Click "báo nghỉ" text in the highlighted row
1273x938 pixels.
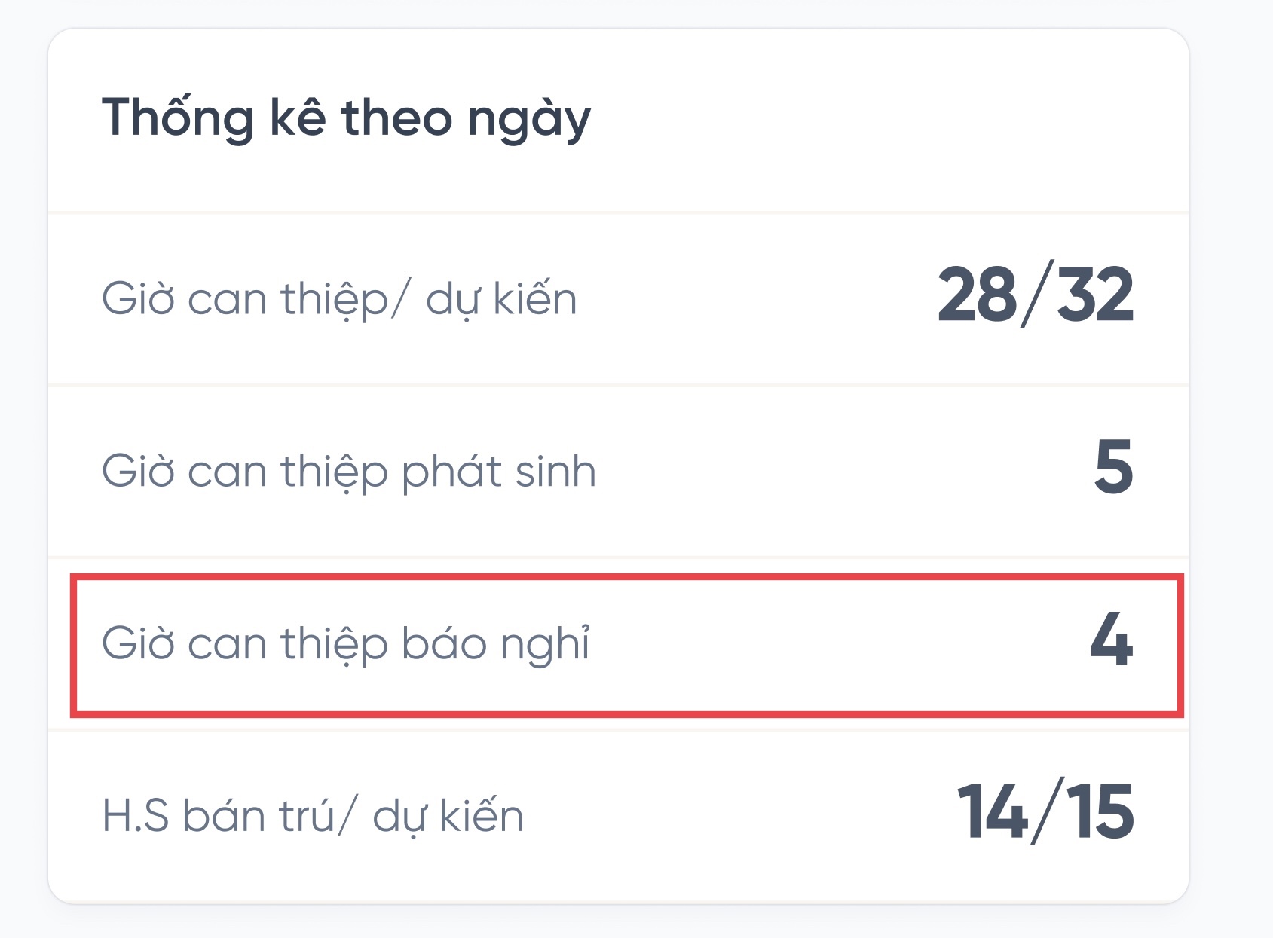click(495, 644)
